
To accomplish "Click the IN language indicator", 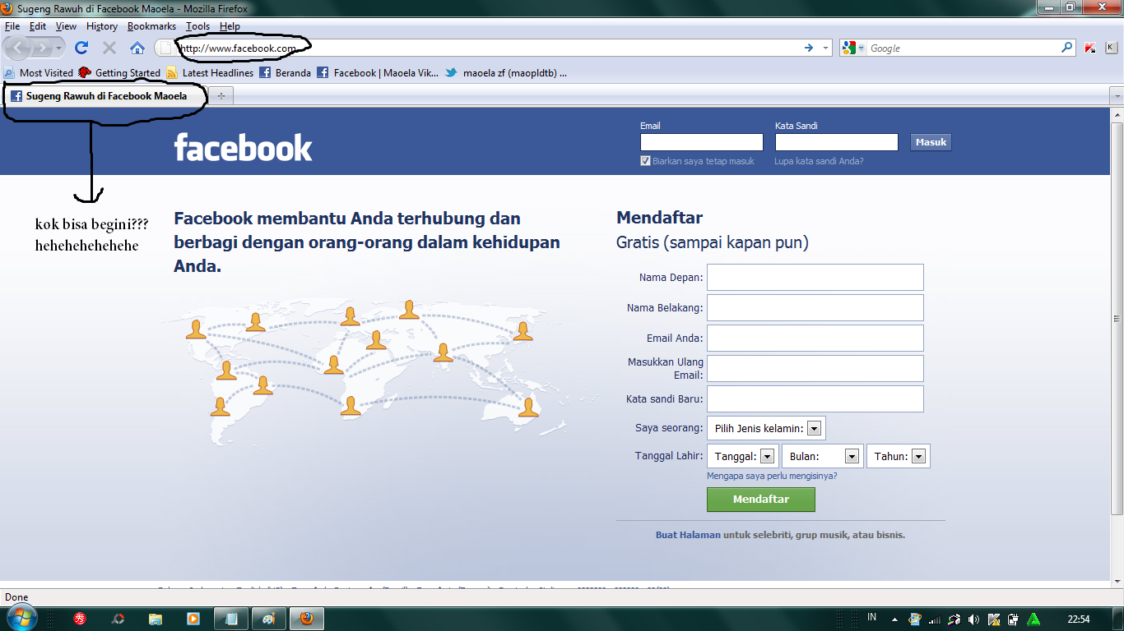I will point(871,617).
